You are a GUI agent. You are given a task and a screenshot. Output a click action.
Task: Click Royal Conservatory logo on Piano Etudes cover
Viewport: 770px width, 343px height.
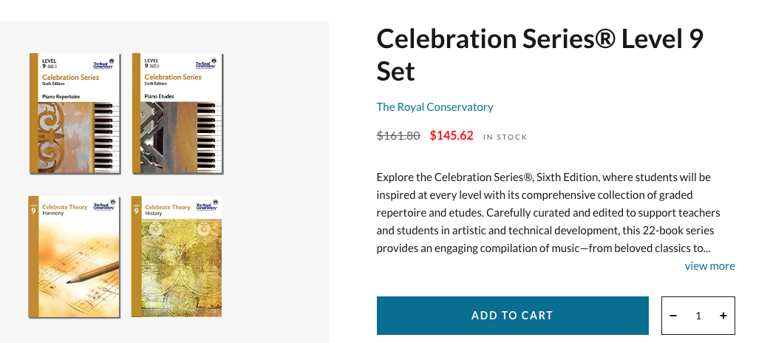tap(208, 62)
